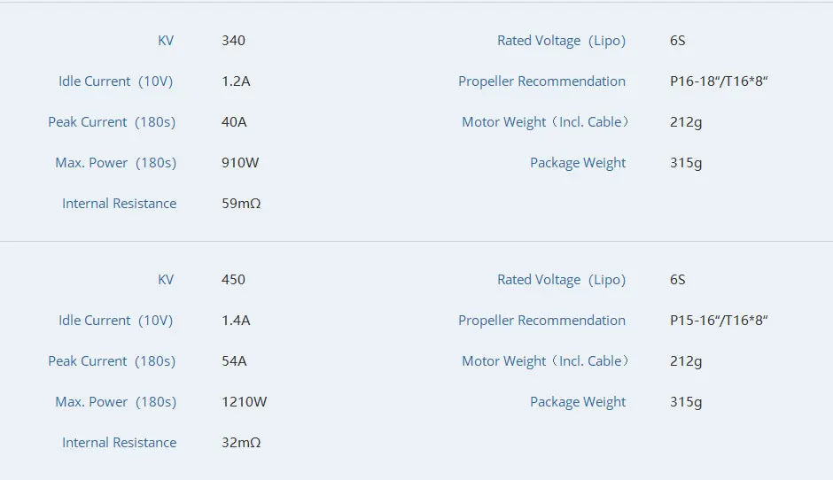The width and height of the screenshot is (833, 480).
Task: Select the 1.2A idle current value
Action: point(236,81)
